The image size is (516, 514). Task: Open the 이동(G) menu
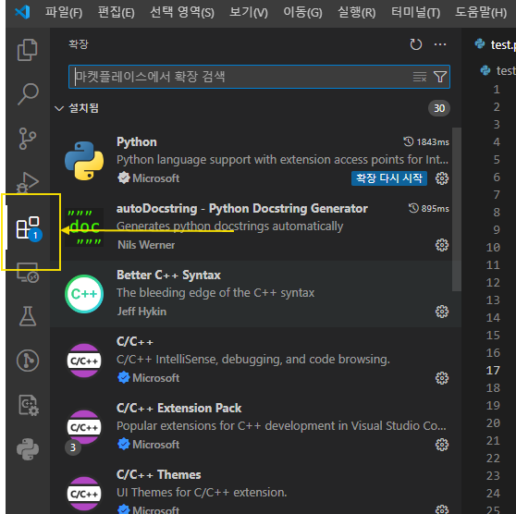[302, 13]
